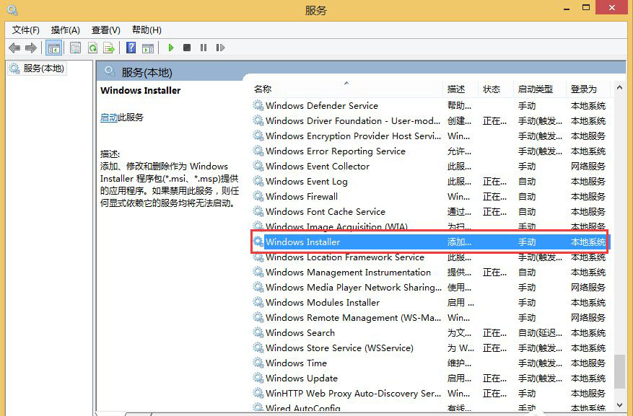Image resolution: width=633 pixels, height=416 pixels.
Task: Open the 操作(A) menu
Action: (66, 30)
